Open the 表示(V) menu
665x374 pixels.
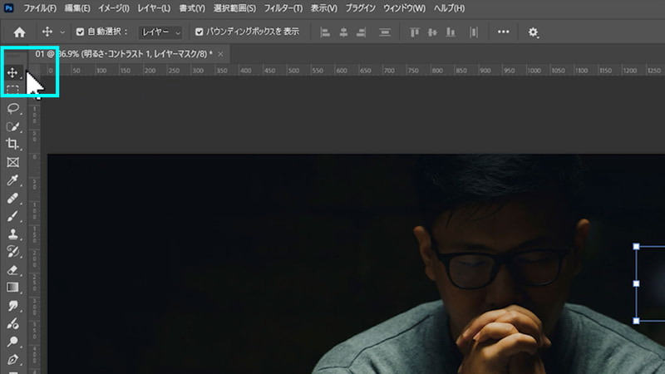pos(323,8)
